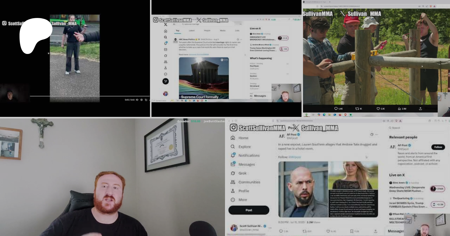
Task: Click the @AFpost mention link in tweet
Action: click(294, 157)
